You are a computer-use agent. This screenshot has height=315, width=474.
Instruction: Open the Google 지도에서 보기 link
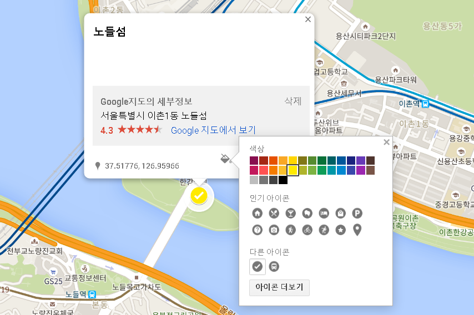click(x=213, y=130)
